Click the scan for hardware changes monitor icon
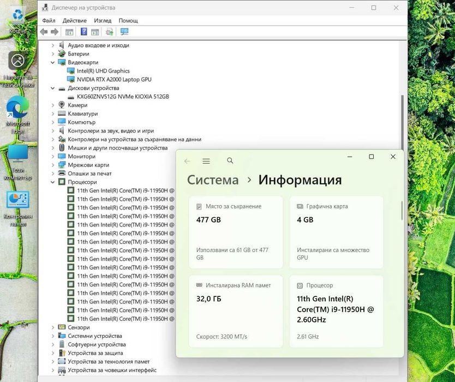This screenshot has height=382, width=455. point(124,32)
